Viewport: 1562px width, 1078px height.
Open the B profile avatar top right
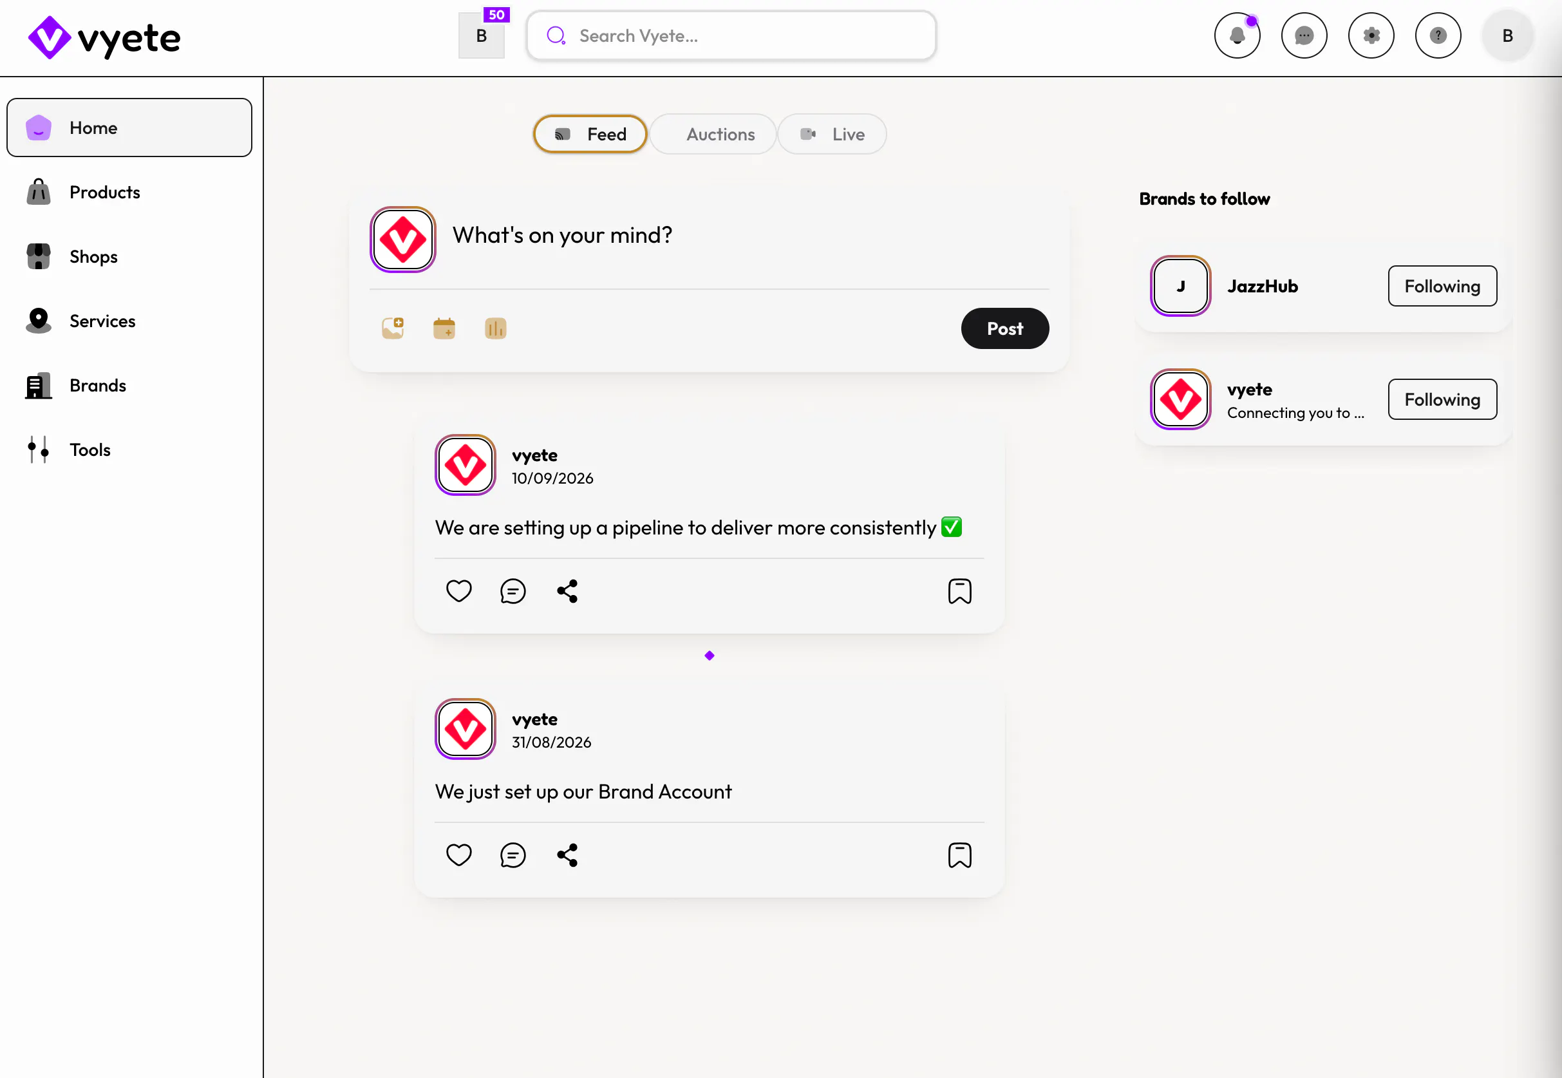[x=1507, y=36]
